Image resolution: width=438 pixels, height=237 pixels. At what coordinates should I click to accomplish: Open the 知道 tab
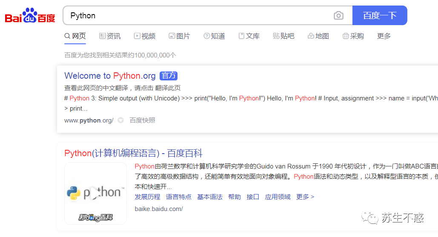click(214, 36)
